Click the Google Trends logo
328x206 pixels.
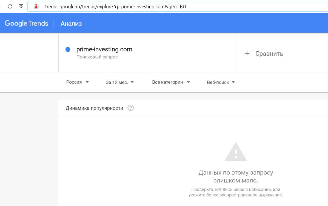point(26,23)
